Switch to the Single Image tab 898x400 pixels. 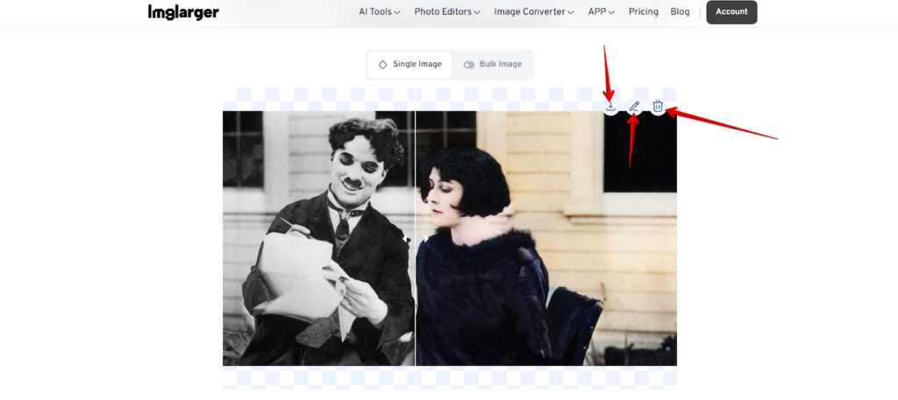coord(410,65)
